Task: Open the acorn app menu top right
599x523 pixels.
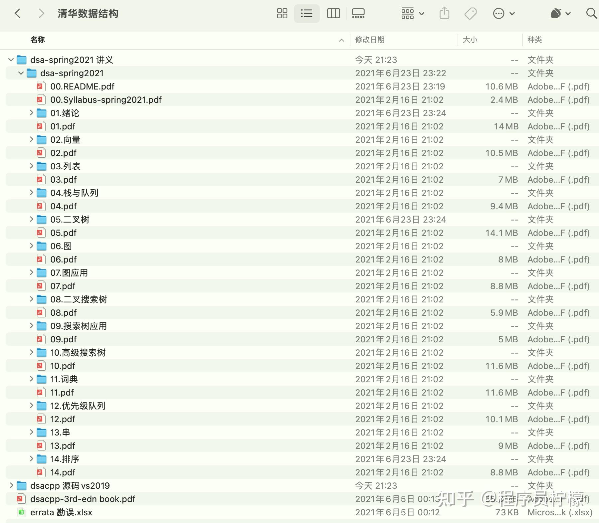Action: coord(556,13)
